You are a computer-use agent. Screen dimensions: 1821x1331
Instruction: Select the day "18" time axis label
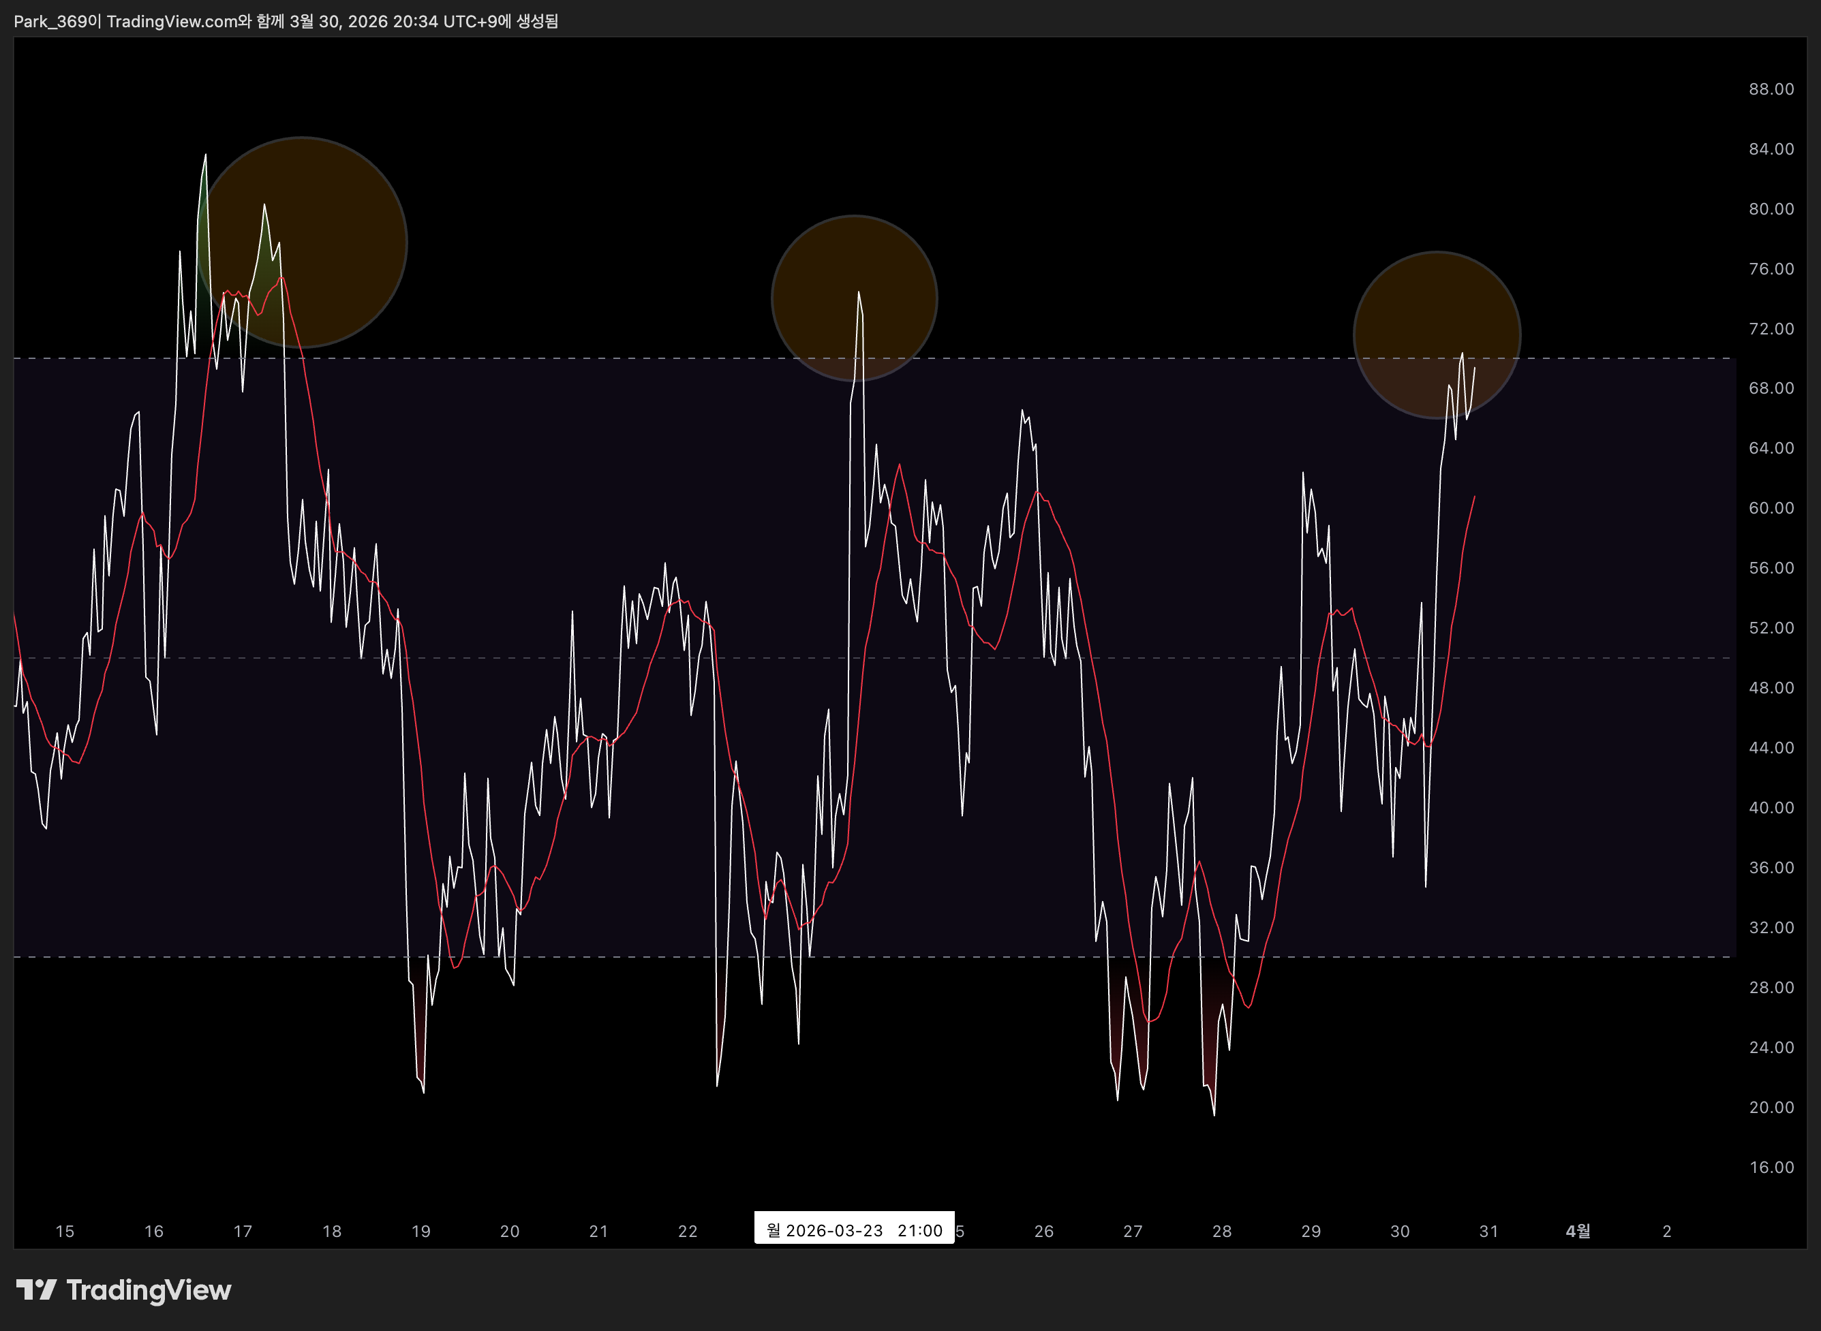pyautogui.click(x=332, y=1231)
